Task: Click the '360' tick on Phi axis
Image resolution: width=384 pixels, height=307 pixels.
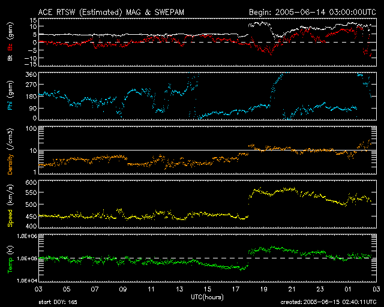Action: click(31, 74)
